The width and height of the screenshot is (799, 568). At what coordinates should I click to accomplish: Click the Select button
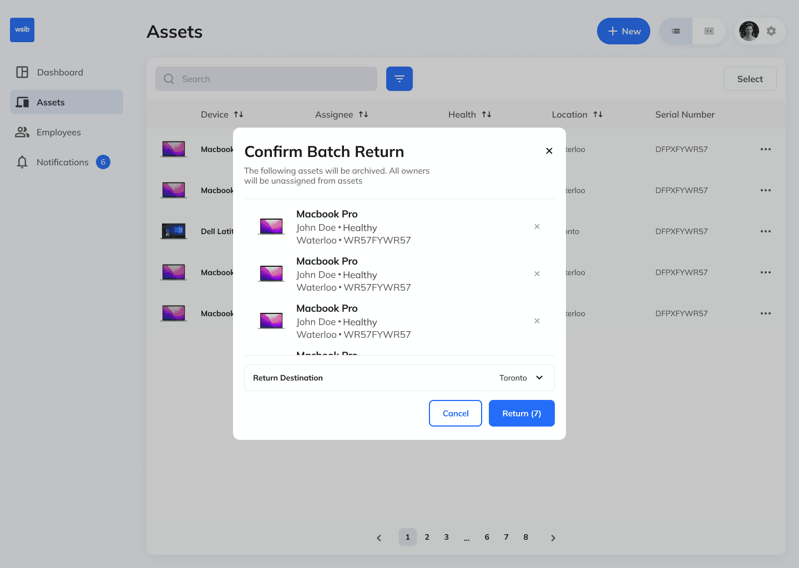point(750,79)
